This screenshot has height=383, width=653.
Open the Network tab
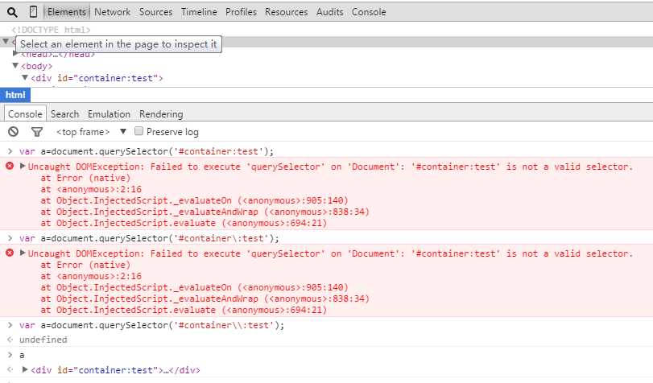pyautogui.click(x=113, y=12)
